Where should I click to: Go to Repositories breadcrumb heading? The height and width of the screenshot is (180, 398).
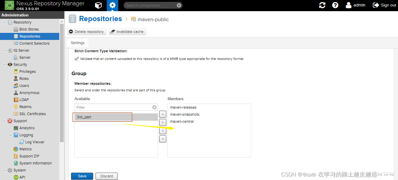click(x=101, y=19)
